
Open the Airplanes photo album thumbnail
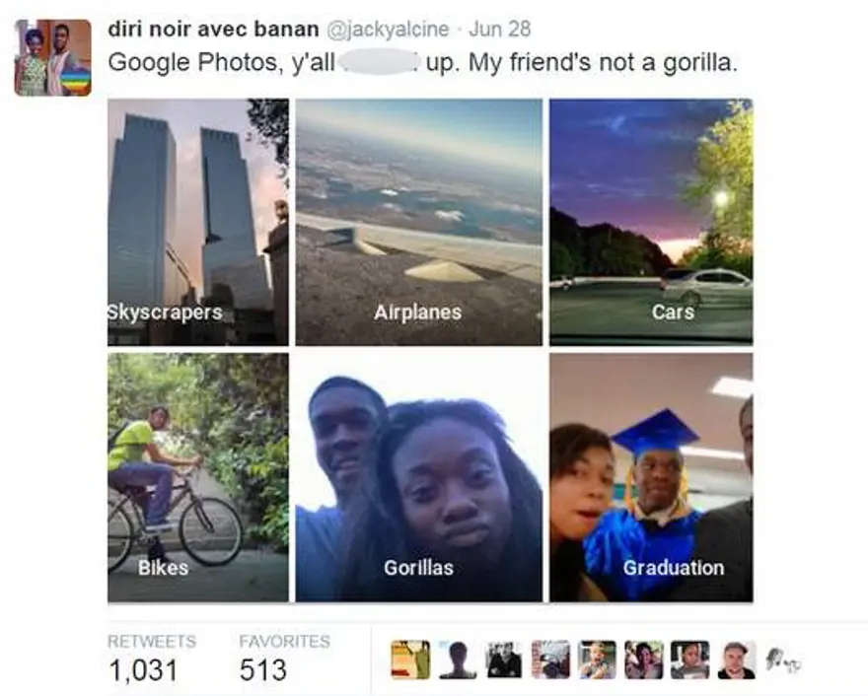point(419,222)
